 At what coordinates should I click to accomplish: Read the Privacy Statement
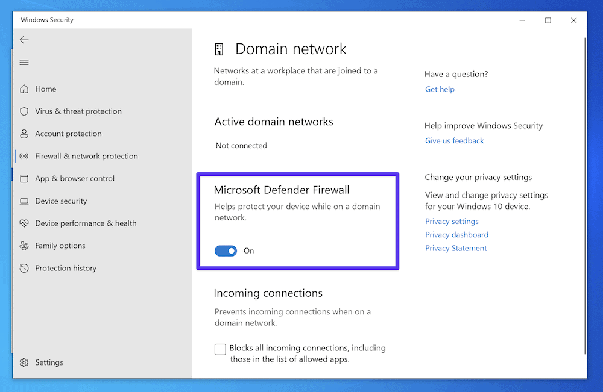click(x=456, y=247)
